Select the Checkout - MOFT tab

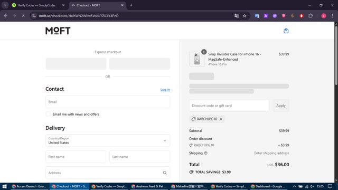[97, 5]
